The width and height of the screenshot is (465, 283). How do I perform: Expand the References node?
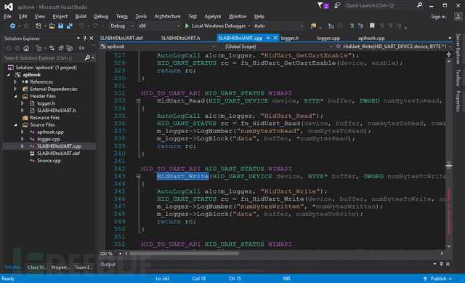pos(15,81)
